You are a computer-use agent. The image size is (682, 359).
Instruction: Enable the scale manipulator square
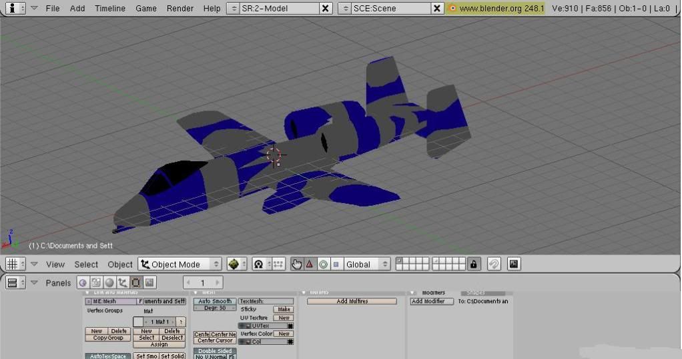click(x=336, y=264)
